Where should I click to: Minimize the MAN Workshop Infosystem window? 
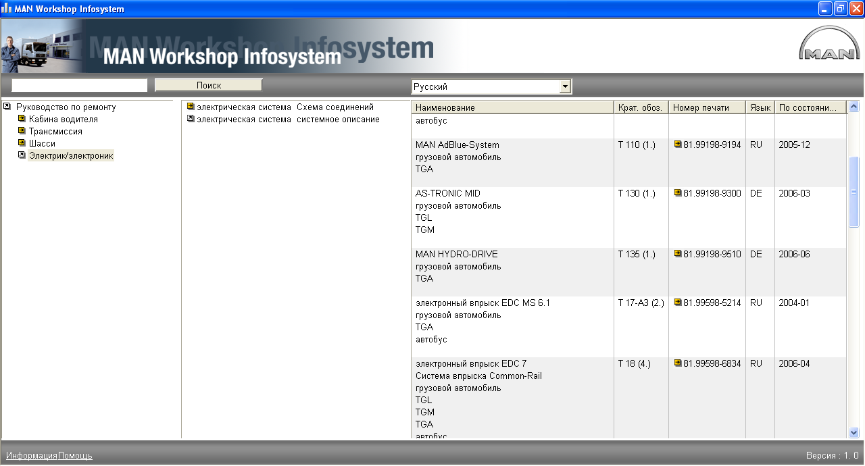pos(824,9)
